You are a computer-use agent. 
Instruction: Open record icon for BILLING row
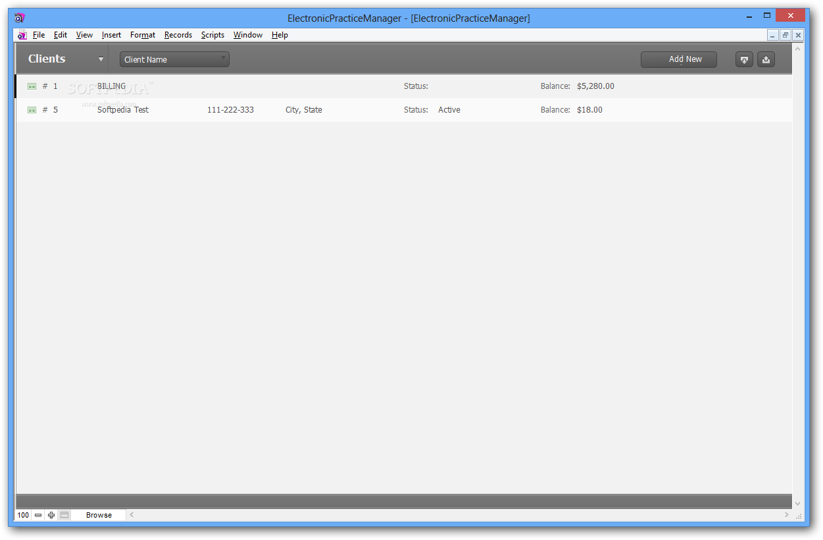point(32,86)
